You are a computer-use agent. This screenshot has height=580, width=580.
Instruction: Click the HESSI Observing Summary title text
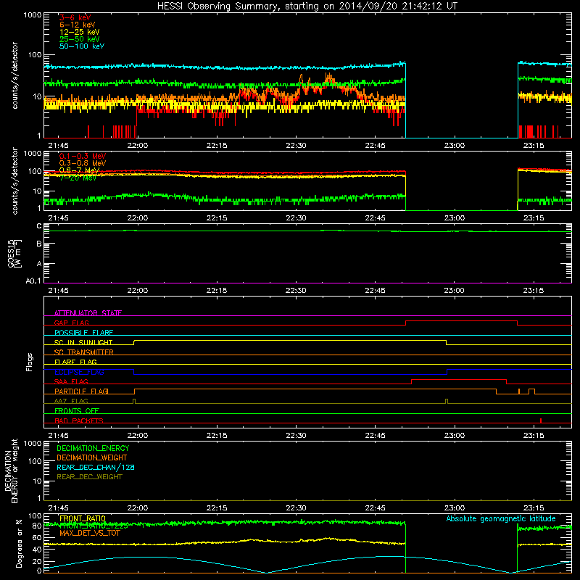point(307,6)
